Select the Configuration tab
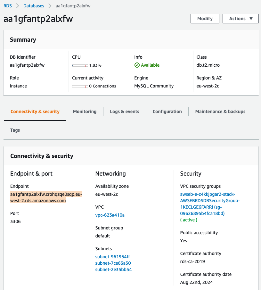 point(167,112)
